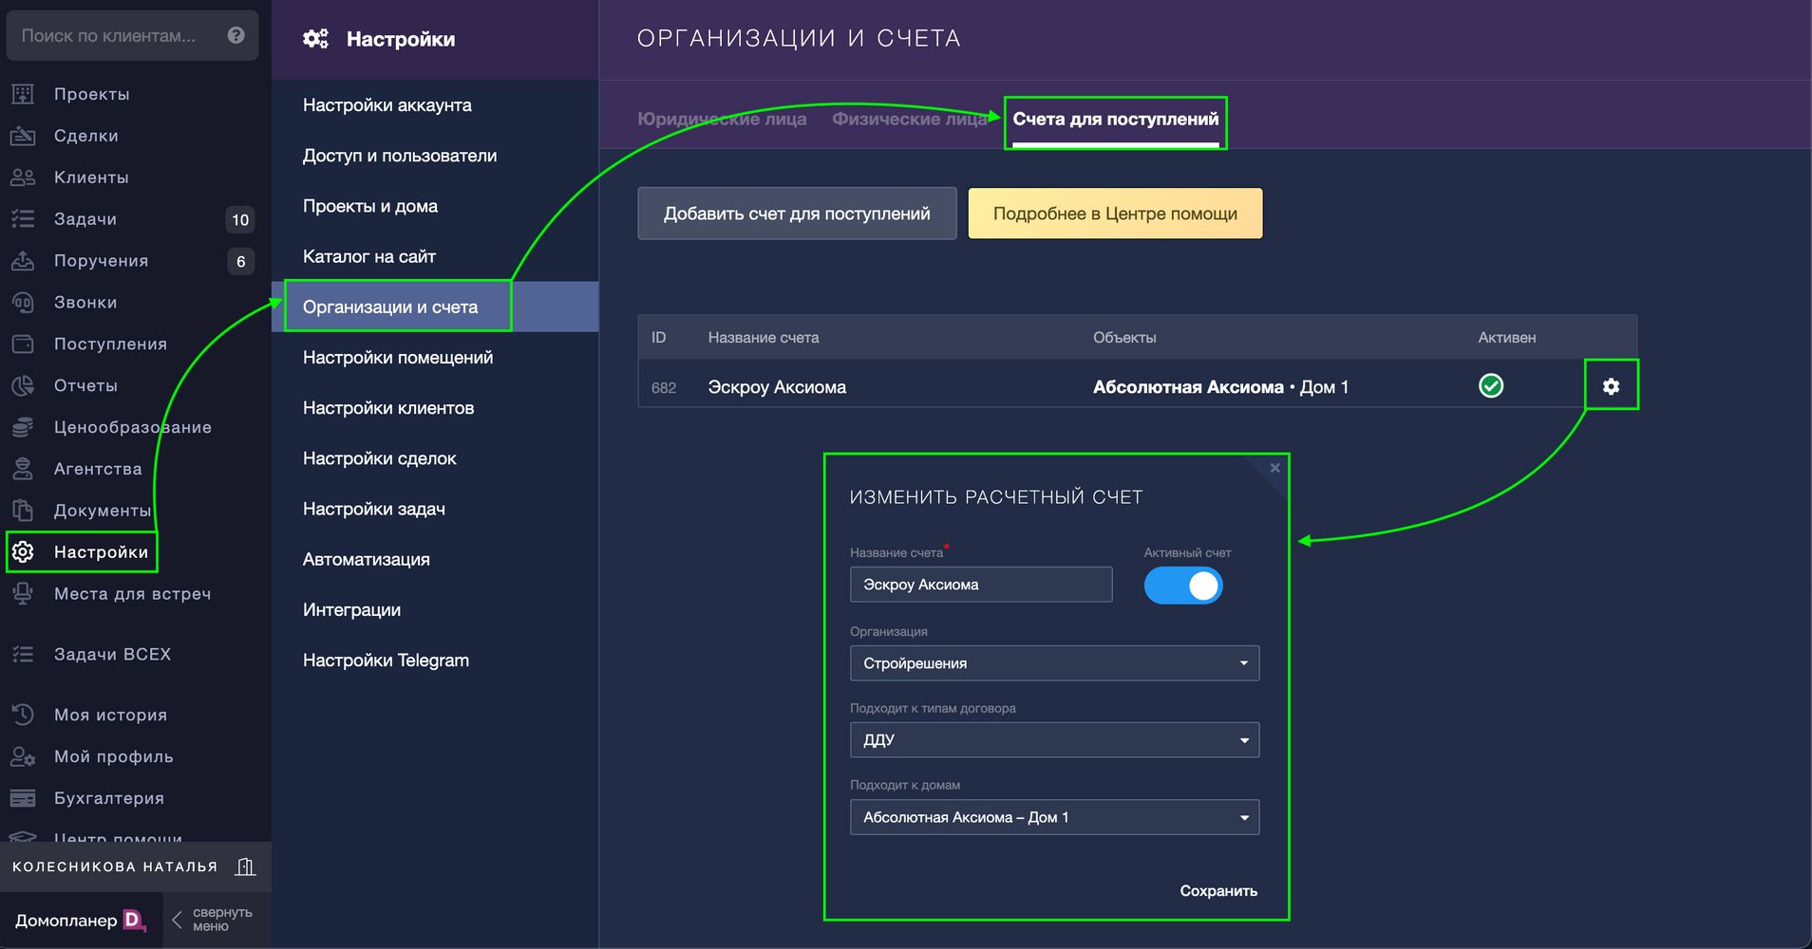Click the help question mark in search
The width and height of the screenshot is (1812, 949).
[236, 35]
